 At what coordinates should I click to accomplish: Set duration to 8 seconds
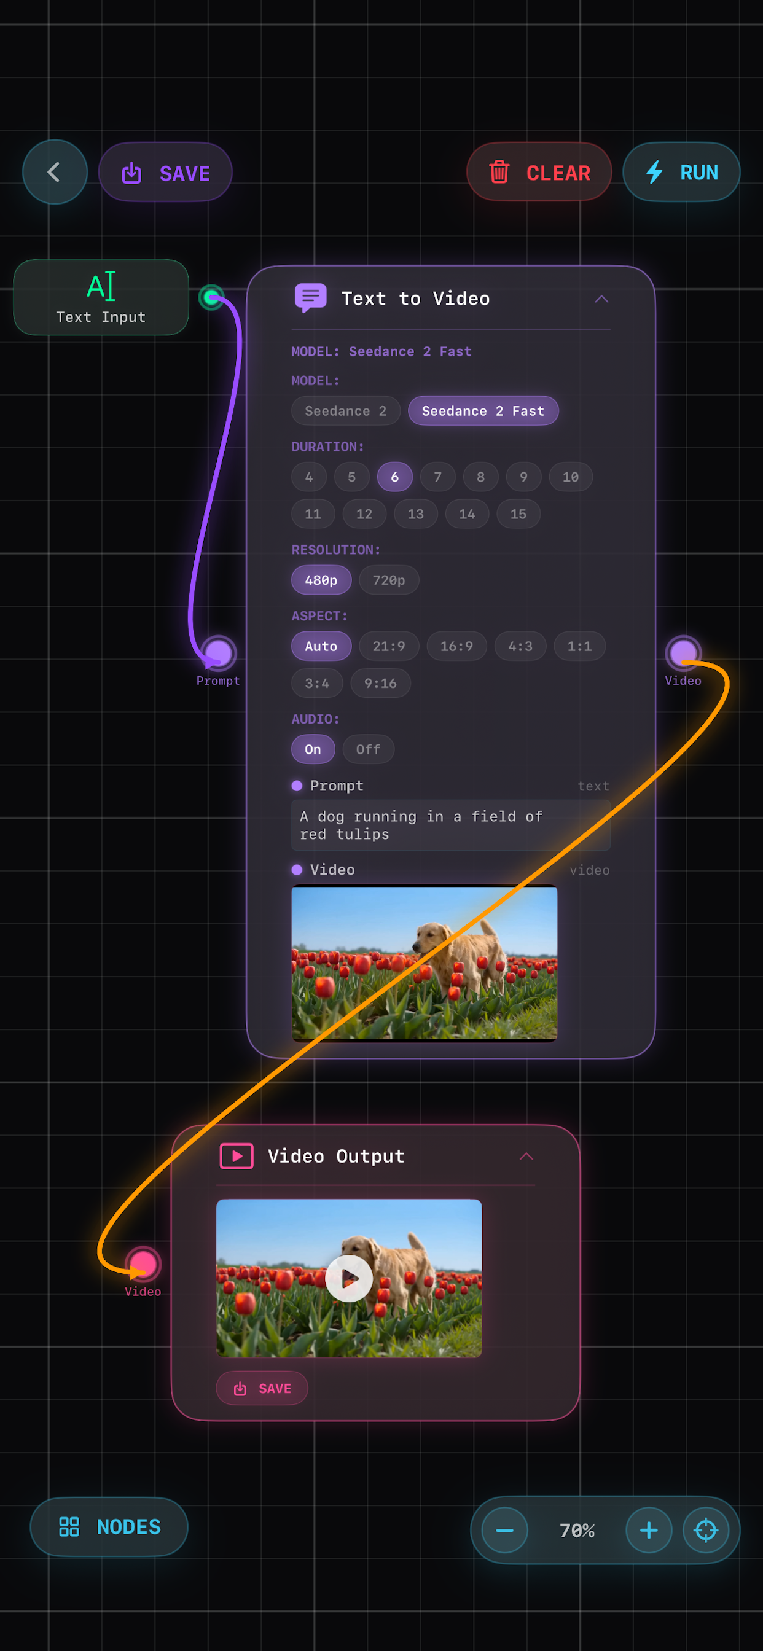coord(481,477)
